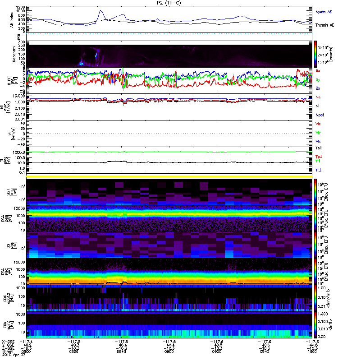Viewport: 338px width, 361px height.
Task: Click the B_FIT GSE nT axis label
Action: 13,81
